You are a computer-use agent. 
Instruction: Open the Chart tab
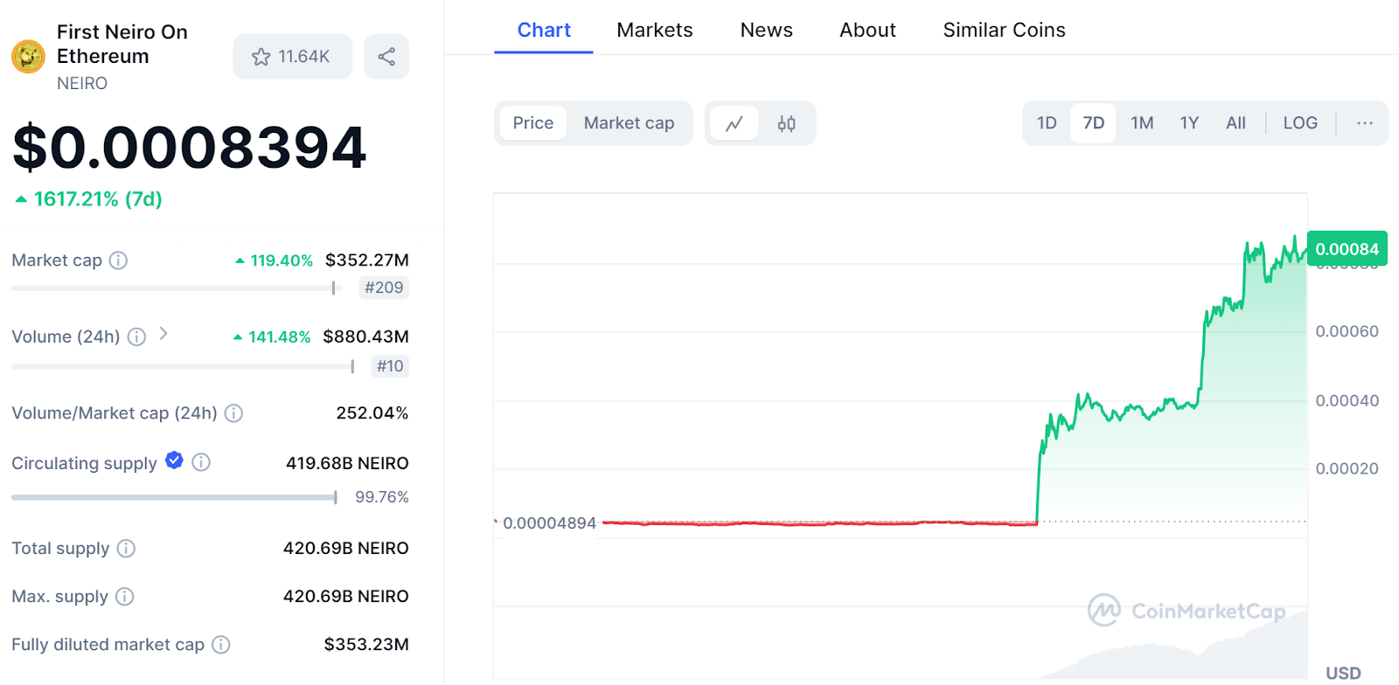tap(544, 31)
